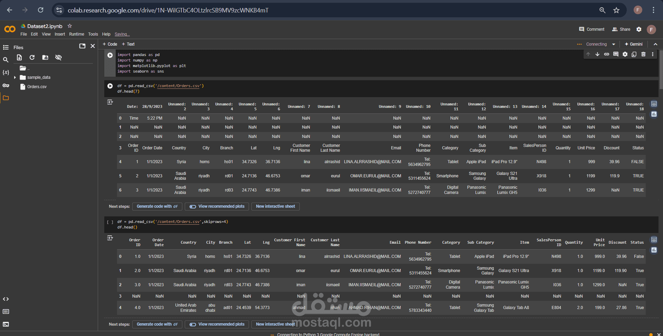Screen dimensions: 663x336
Task: Toggle output visibility of second cell
Action: pos(110,102)
